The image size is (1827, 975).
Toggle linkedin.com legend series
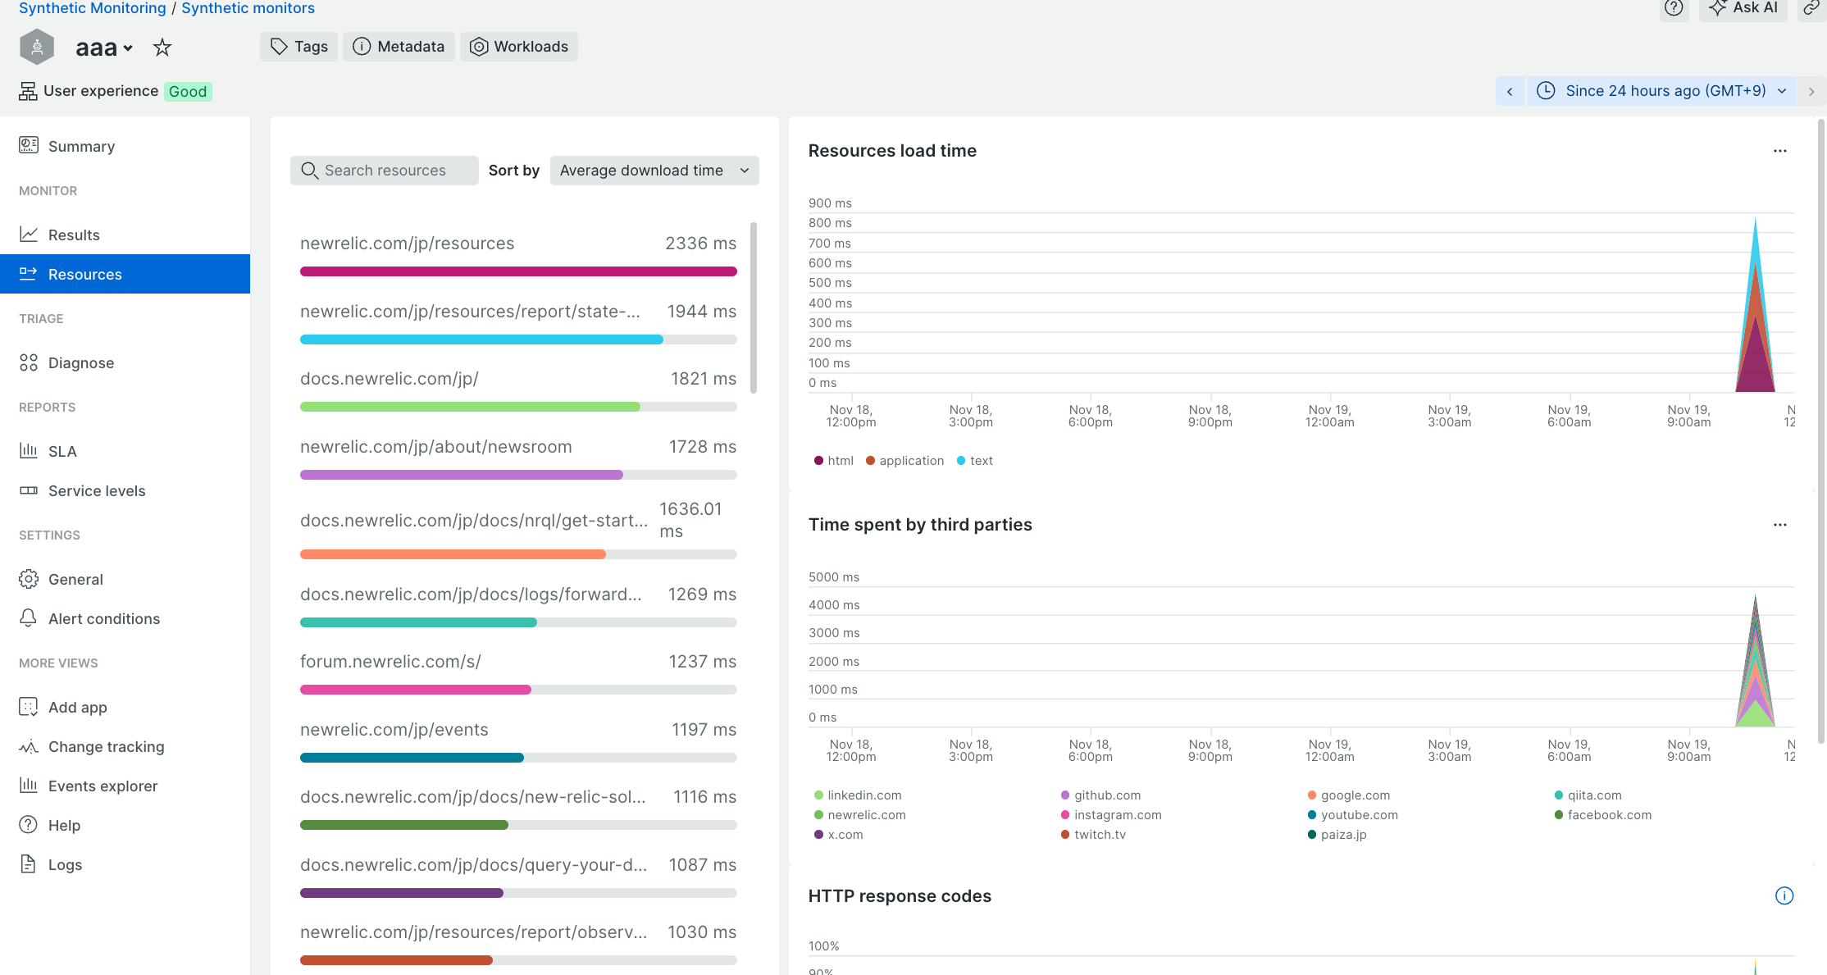coord(858,795)
